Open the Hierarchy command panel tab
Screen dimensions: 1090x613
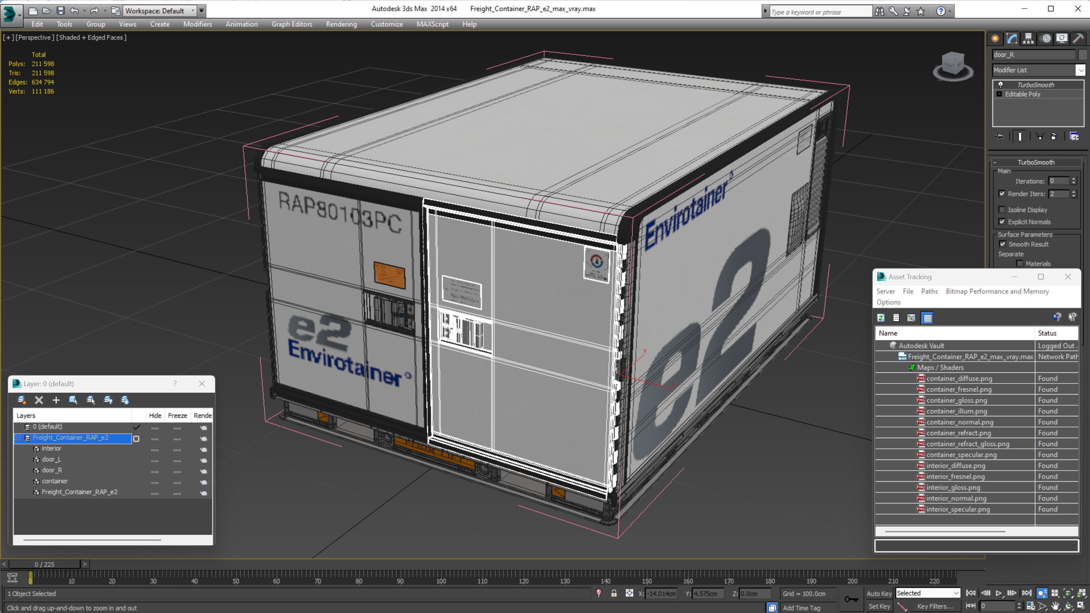1028,39
